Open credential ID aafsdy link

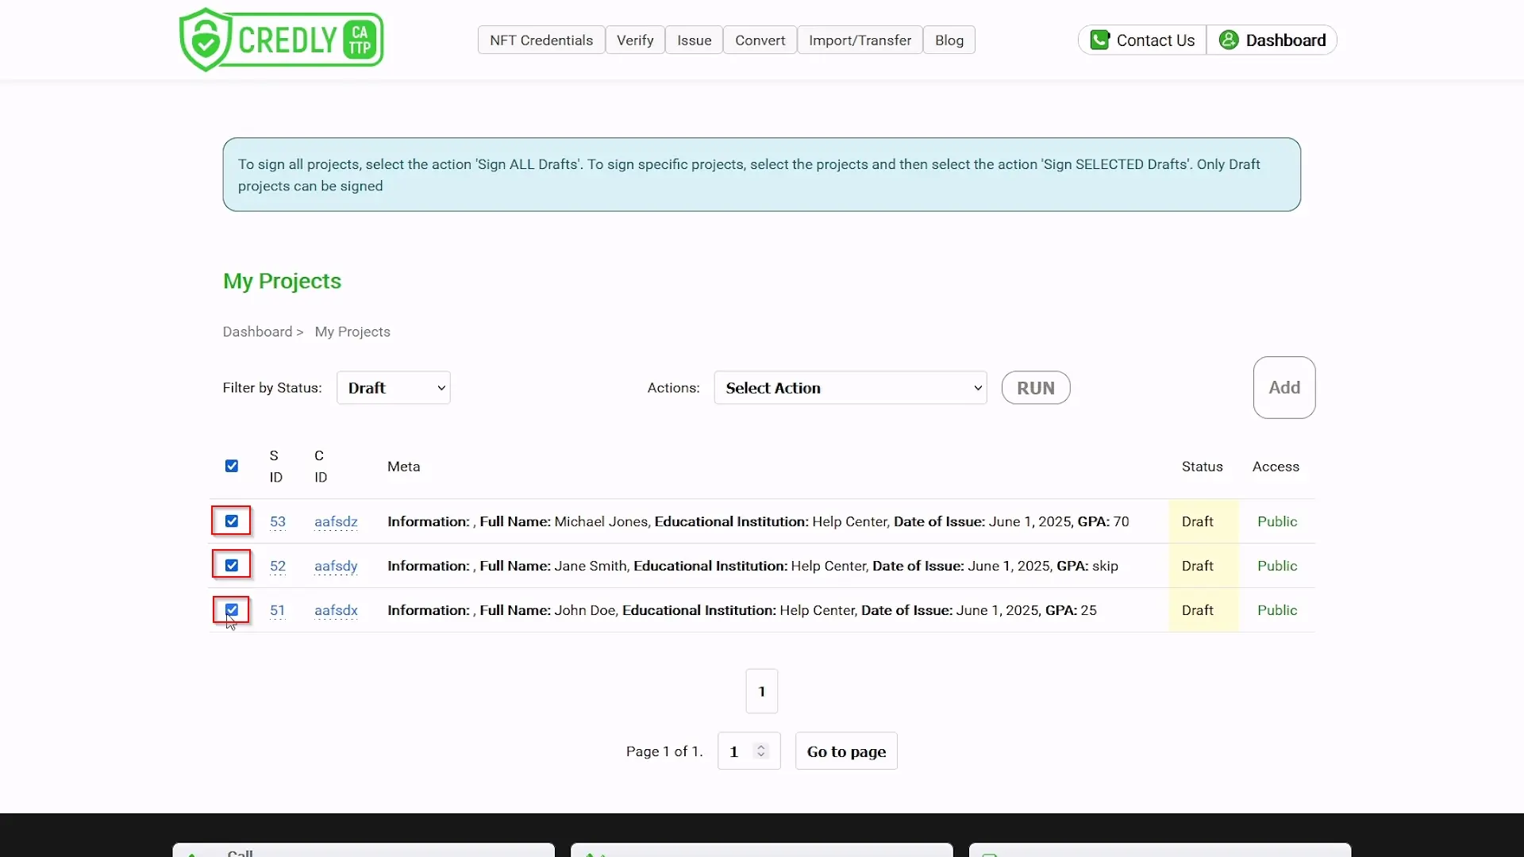336,567
